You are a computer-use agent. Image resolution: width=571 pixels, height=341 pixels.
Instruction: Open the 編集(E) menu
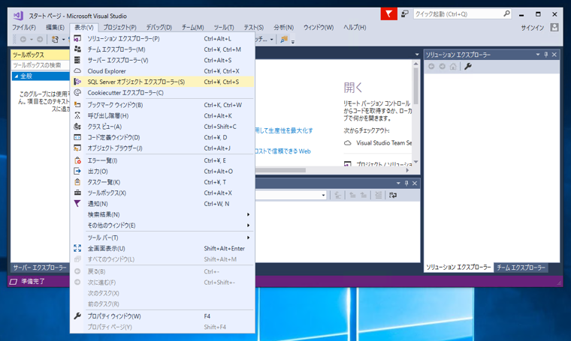(55, 28)
